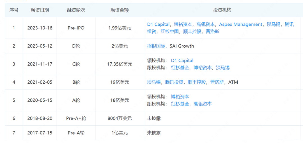Click the 融资轮次 column header
The width and height of the screenshot is (303, 143).
point(76,10)
